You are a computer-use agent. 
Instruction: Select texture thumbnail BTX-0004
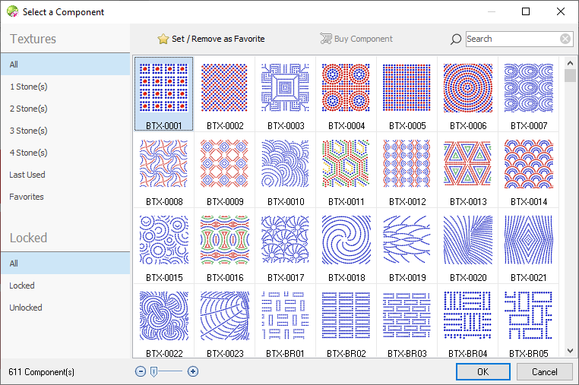coord(346,87)
